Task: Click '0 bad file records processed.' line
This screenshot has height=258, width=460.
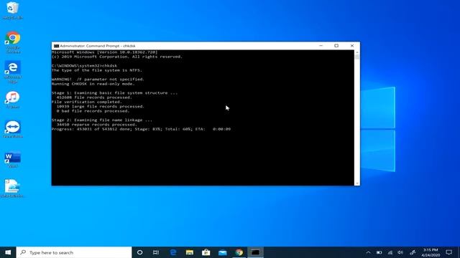Action: click(x=93, y=111)
